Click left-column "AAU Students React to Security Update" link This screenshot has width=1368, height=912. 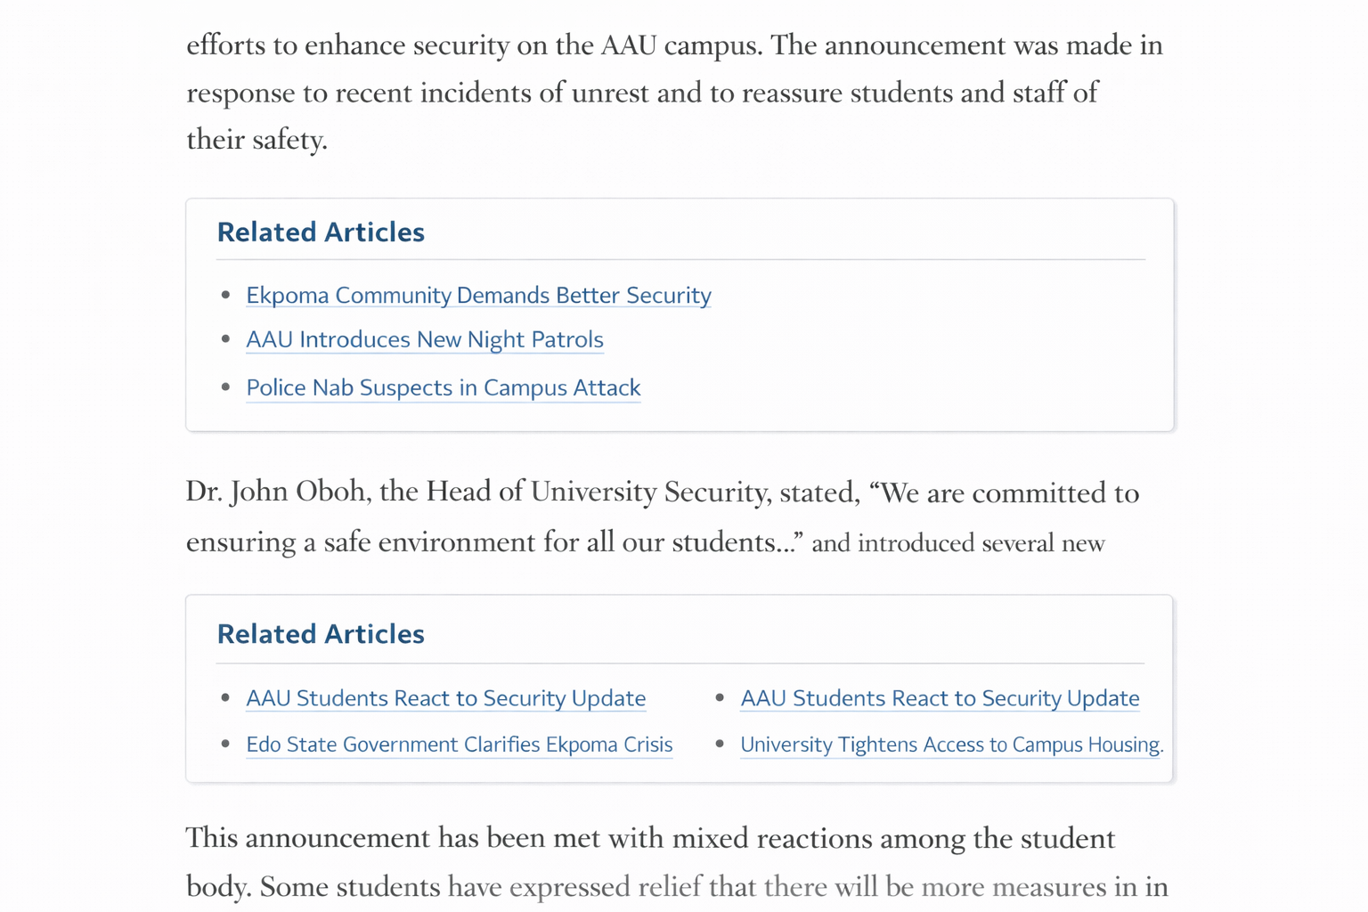(x=445, y=698)
